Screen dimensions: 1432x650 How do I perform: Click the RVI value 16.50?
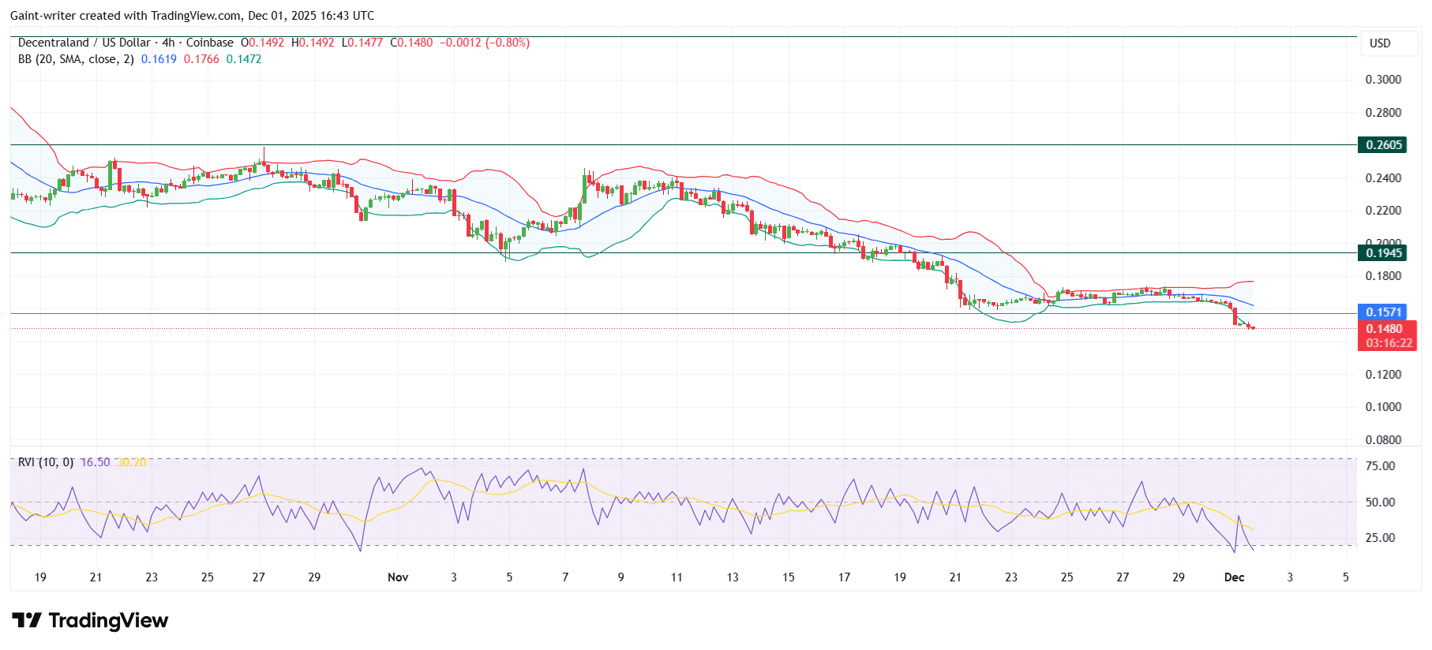point(96,462)
